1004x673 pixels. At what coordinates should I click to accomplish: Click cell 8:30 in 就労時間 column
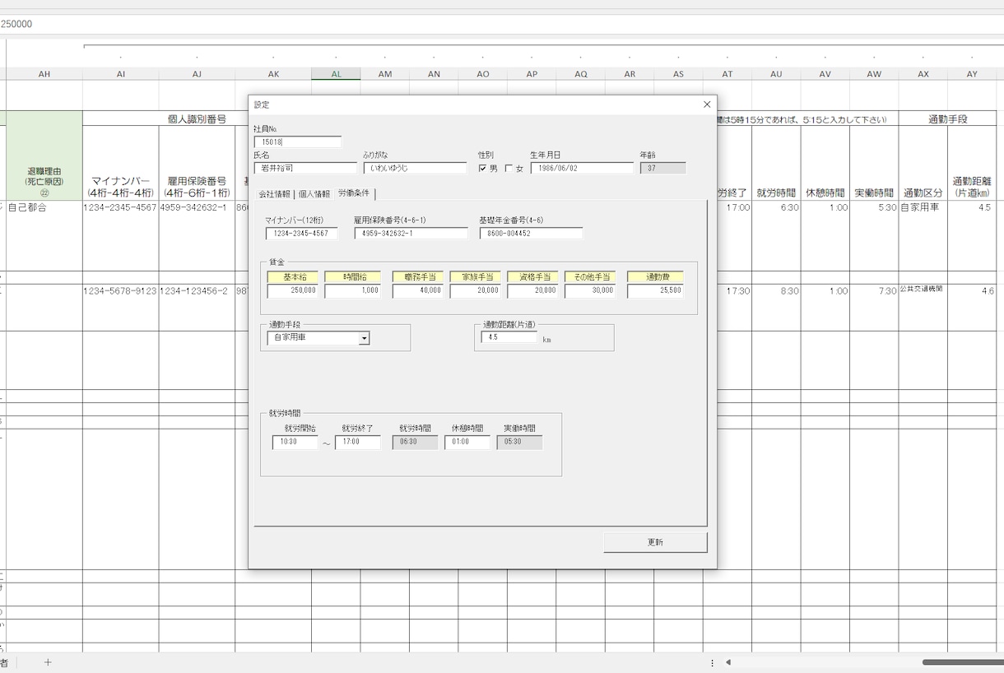tap(776, 308)
